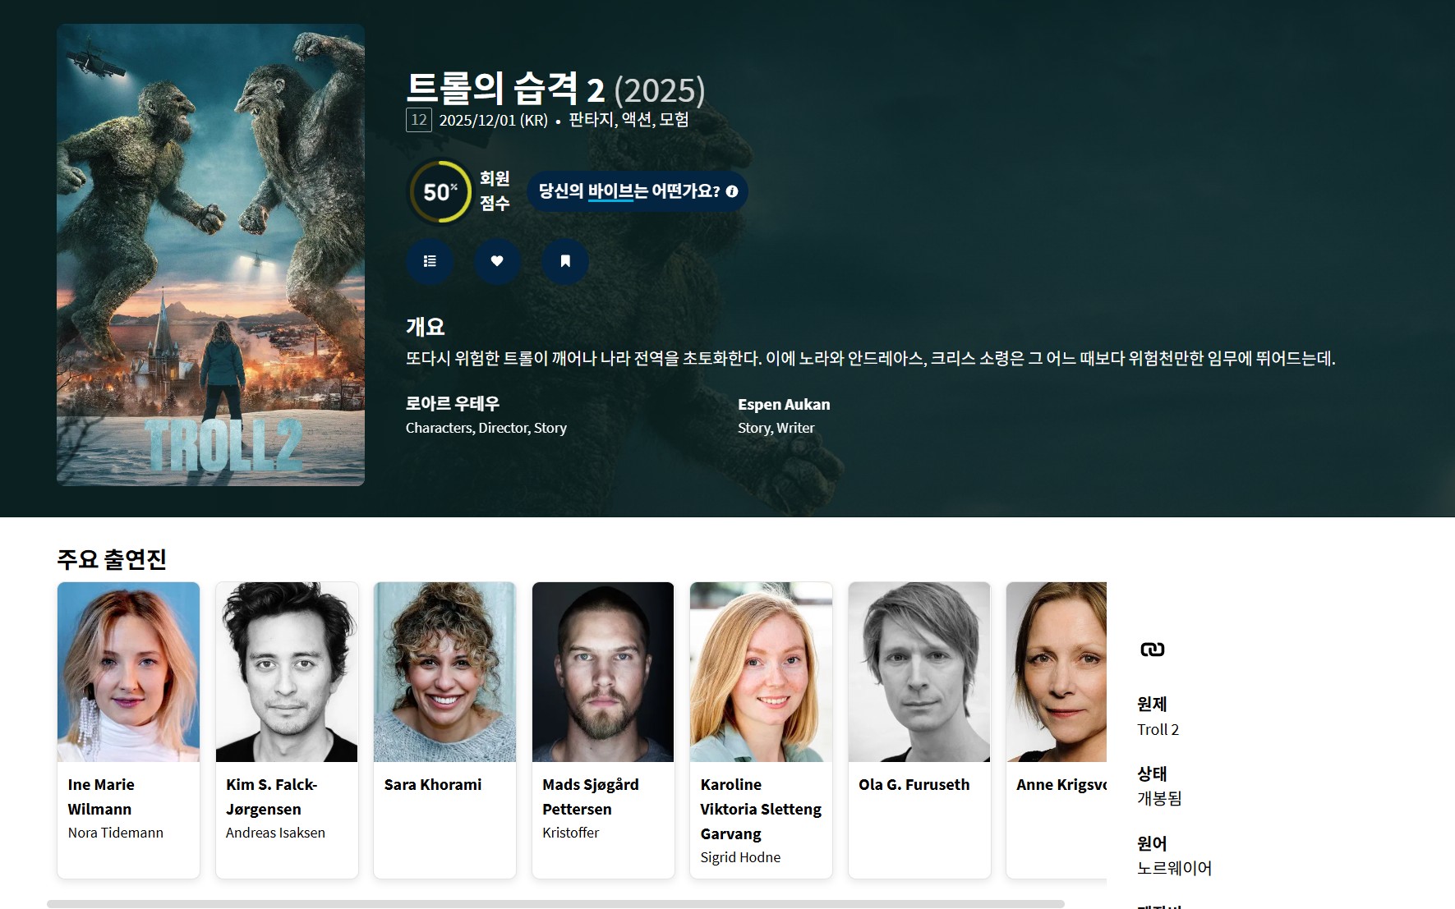The height and width of the screenshot is (909, 1455).
Task: Add movie to watchlist bookmark icon
Action: 565,261
